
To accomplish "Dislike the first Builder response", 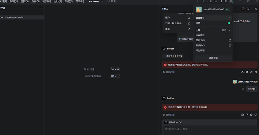I will pos(247,72).
